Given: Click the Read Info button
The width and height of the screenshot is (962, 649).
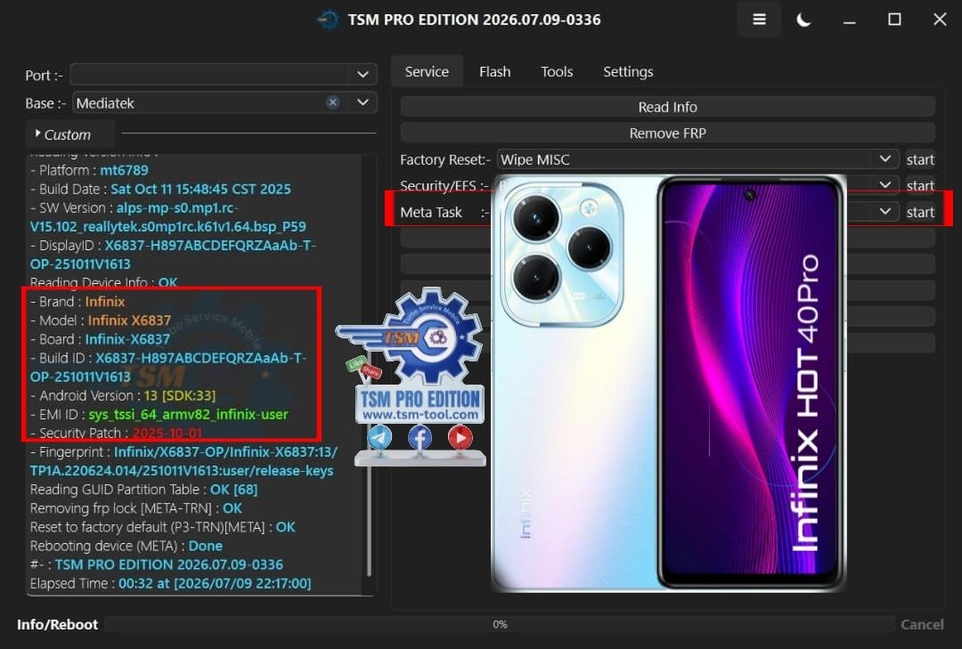Looking at the screenshot, I should tap(667, 107).
